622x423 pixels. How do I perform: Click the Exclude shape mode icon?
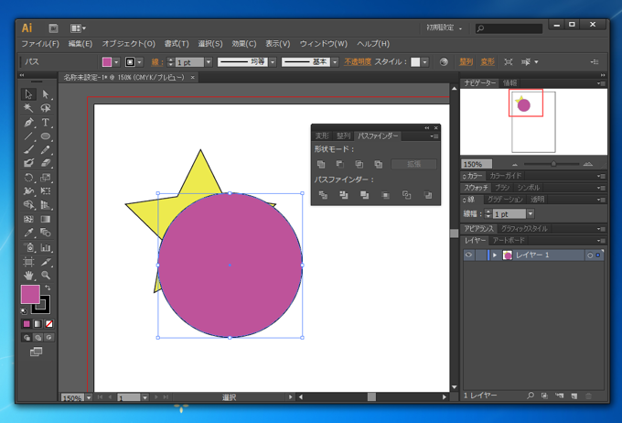378,164
